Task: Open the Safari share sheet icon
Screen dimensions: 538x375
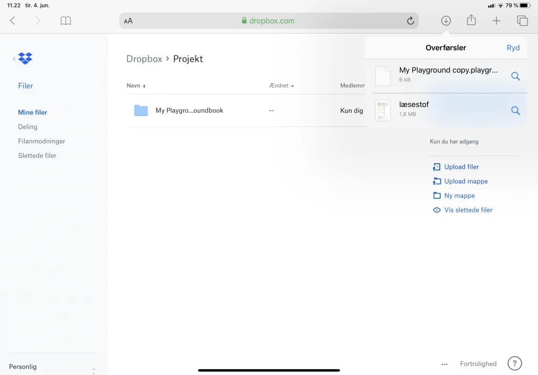Action: [471, 20]
